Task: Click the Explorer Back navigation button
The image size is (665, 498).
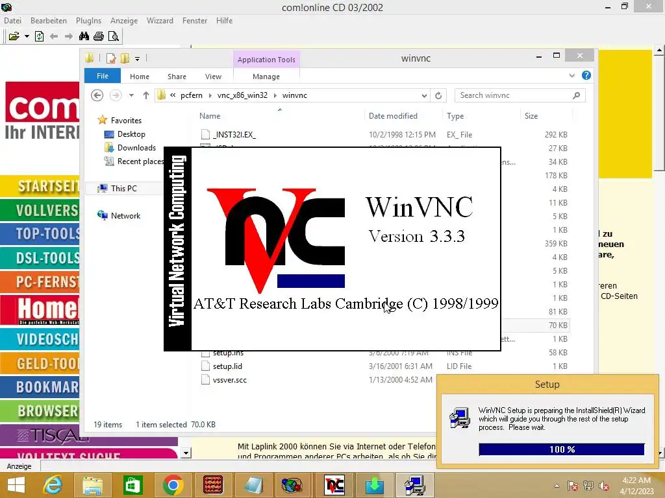Action: tap(97, 95)
